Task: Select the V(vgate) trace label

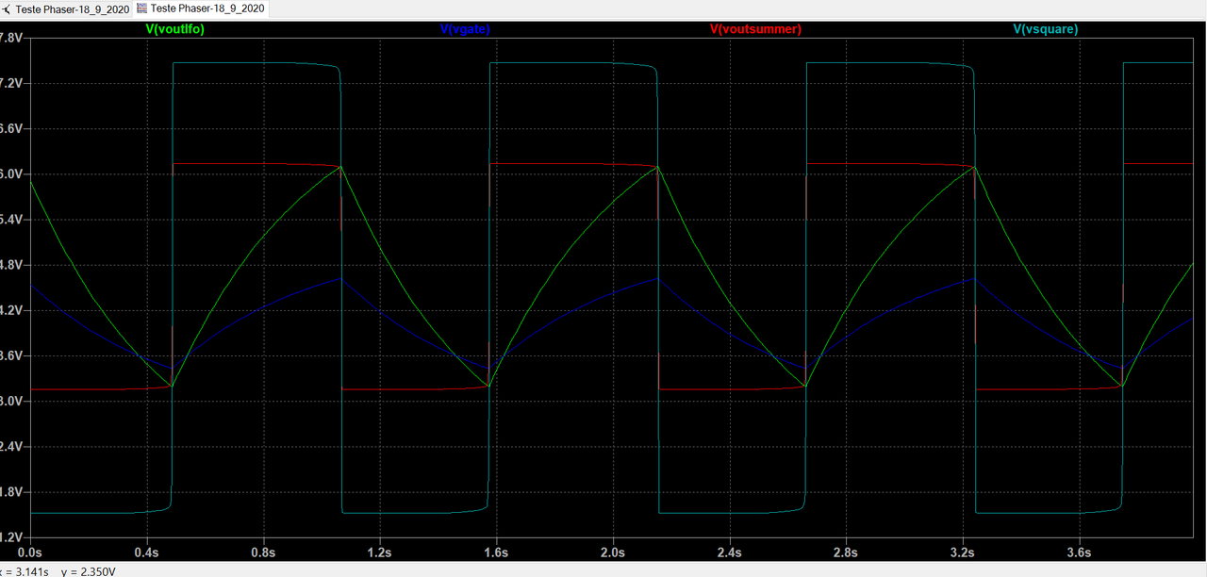Action: [466, 29]
